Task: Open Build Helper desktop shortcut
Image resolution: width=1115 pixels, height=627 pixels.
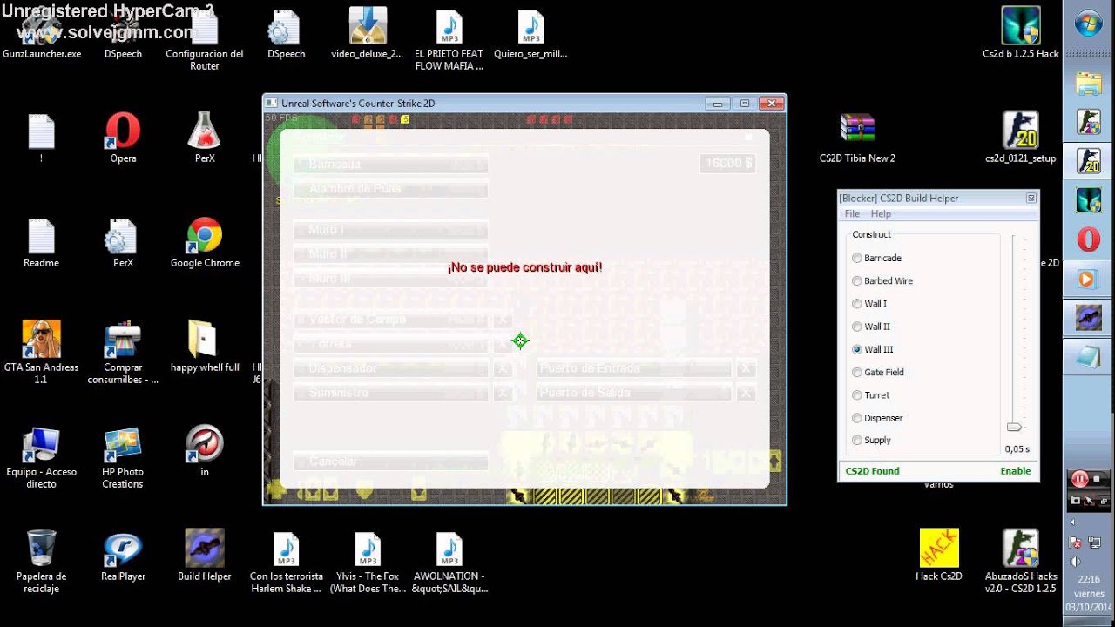Action: click(205, 557)
